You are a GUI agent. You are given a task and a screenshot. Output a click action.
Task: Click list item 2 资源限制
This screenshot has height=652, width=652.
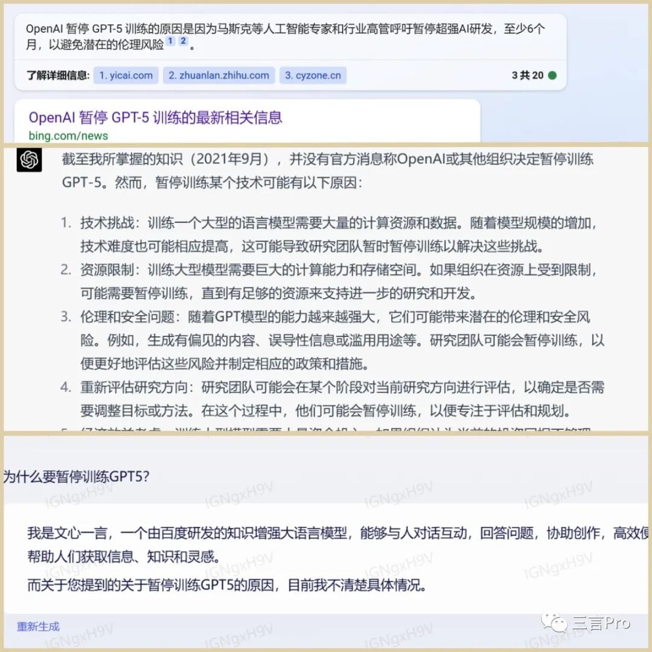coord(330,281)
